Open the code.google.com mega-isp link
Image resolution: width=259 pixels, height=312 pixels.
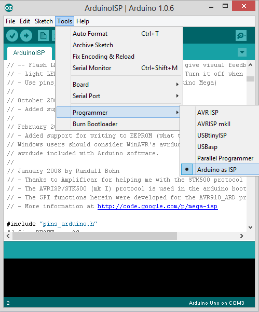click(x=157, y=206)
